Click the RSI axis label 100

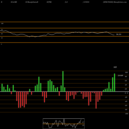point(2,23)
